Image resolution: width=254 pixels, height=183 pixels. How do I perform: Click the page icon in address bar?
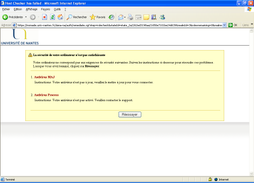[x=15, y=25]
